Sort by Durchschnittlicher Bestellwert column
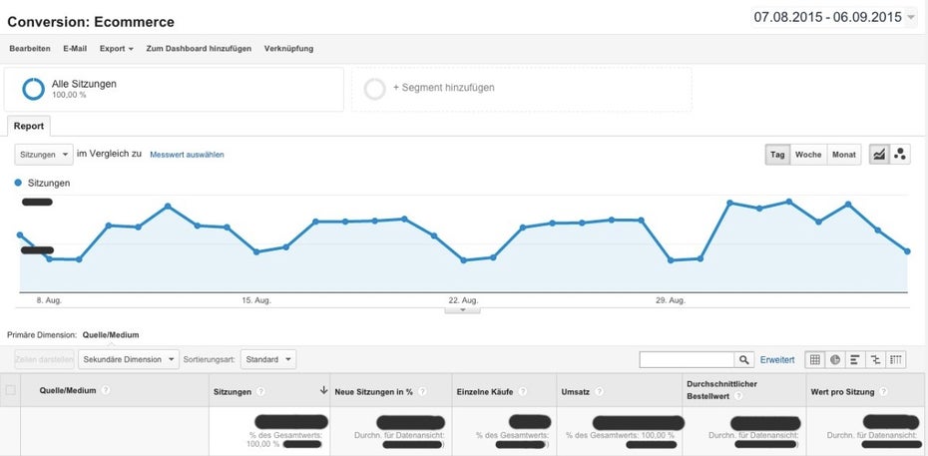This screenshot has height=456, width=928. click(x=722, y=389)
